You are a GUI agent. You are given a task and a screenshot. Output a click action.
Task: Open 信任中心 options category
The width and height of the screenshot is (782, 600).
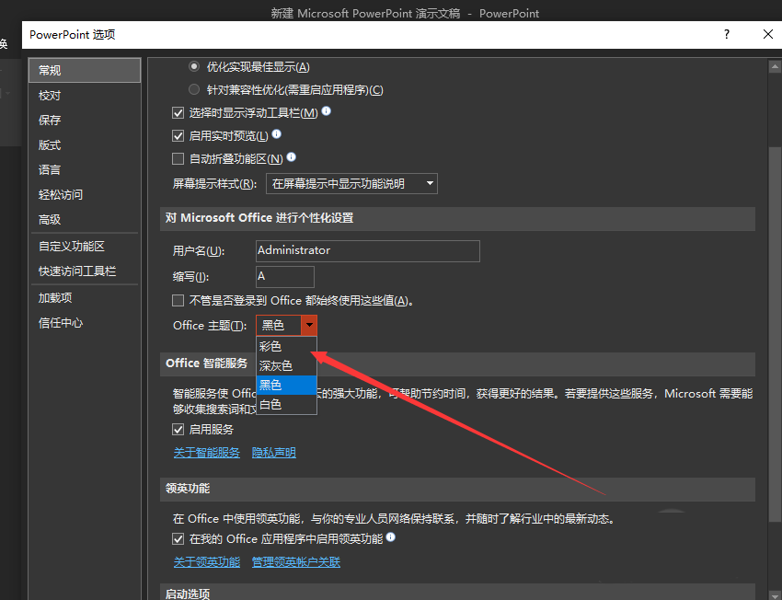tap(85, 323)
